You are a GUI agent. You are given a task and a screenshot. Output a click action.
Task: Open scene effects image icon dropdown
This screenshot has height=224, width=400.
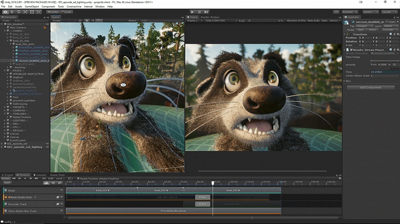tap(98, 21)
